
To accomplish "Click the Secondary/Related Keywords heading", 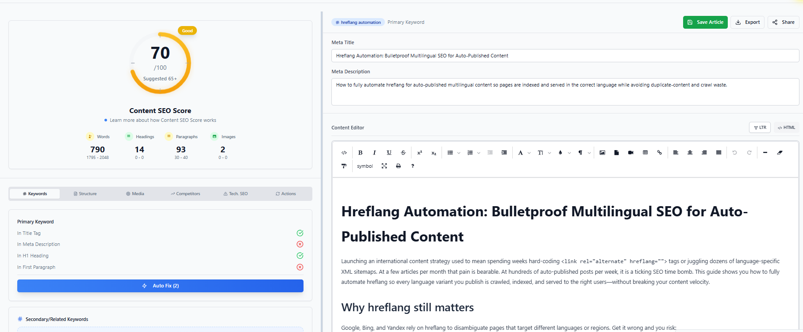I will [x=57, y=319].
